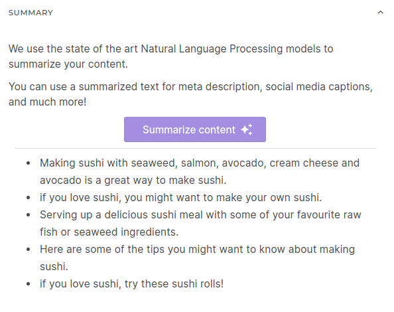Select the 'try these sushi rolls!' summary line
394x312 pixels.
coord(132,284)
